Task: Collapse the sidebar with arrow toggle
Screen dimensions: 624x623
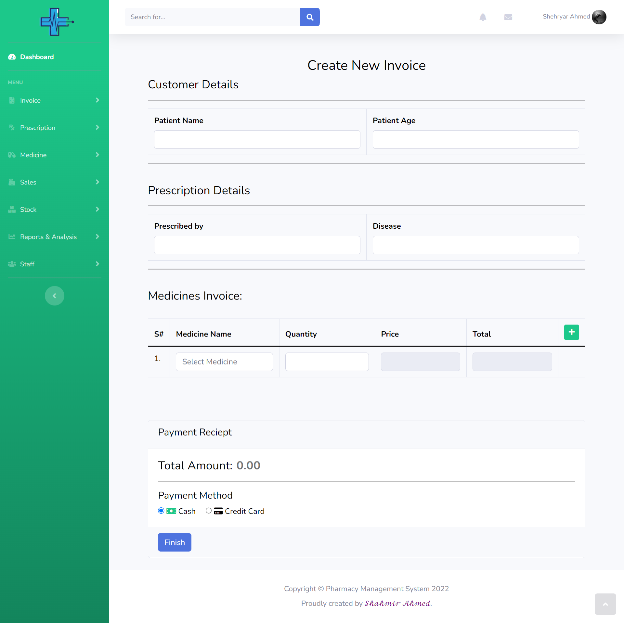Action: [x=55, y=296]
